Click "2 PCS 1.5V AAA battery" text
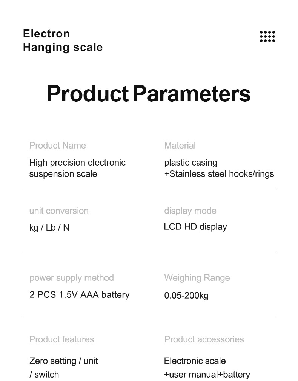 pos(80,295)
